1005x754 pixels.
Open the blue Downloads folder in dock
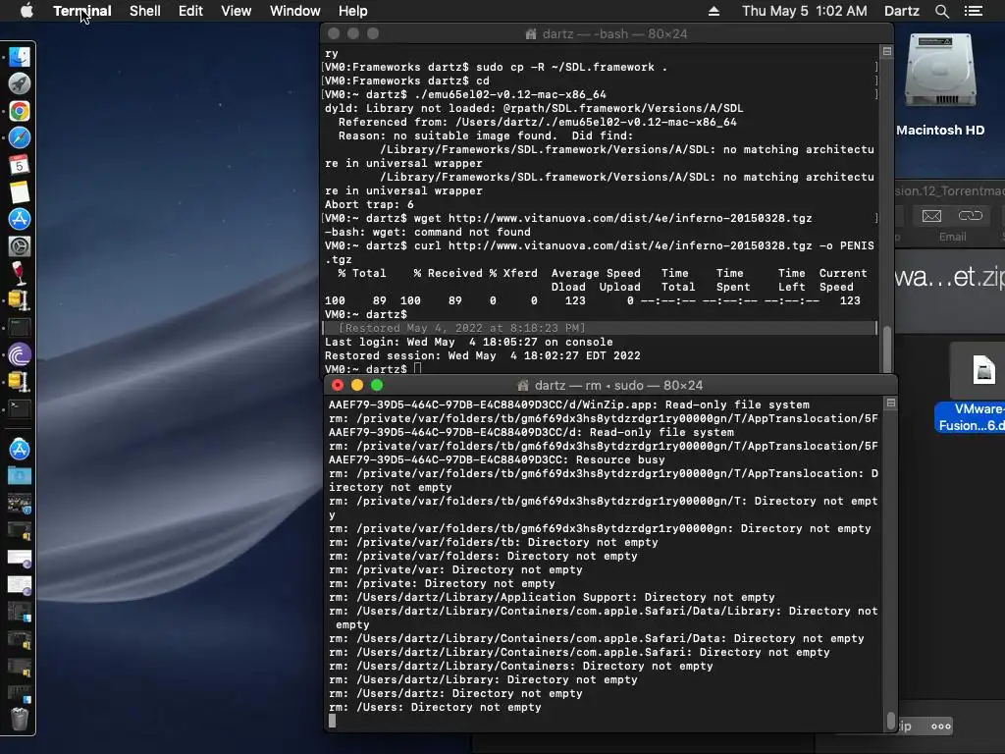(20, 476)
